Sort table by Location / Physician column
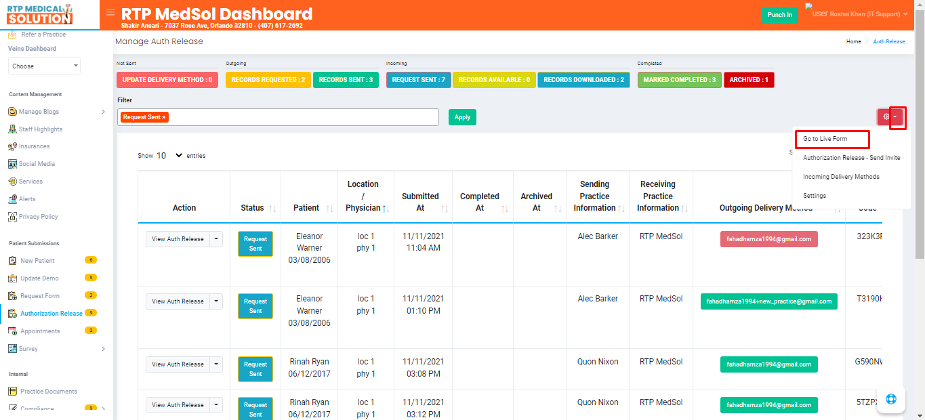This screenshot has width=925, height=420. click(x=385, y=209)
